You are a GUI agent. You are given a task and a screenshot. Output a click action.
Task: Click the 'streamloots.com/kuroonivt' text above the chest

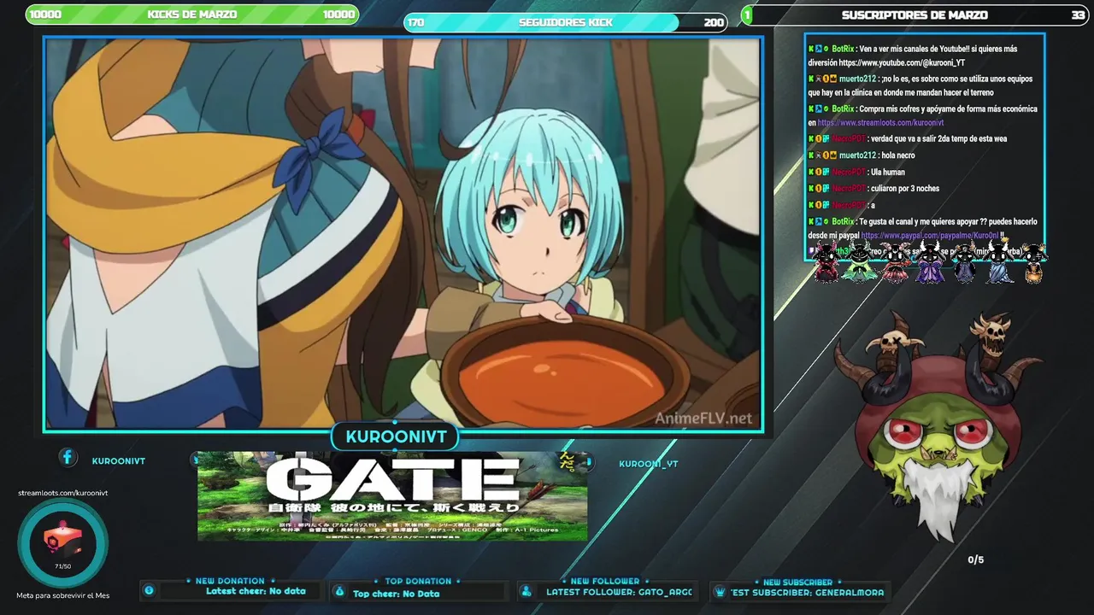[63, 493]
